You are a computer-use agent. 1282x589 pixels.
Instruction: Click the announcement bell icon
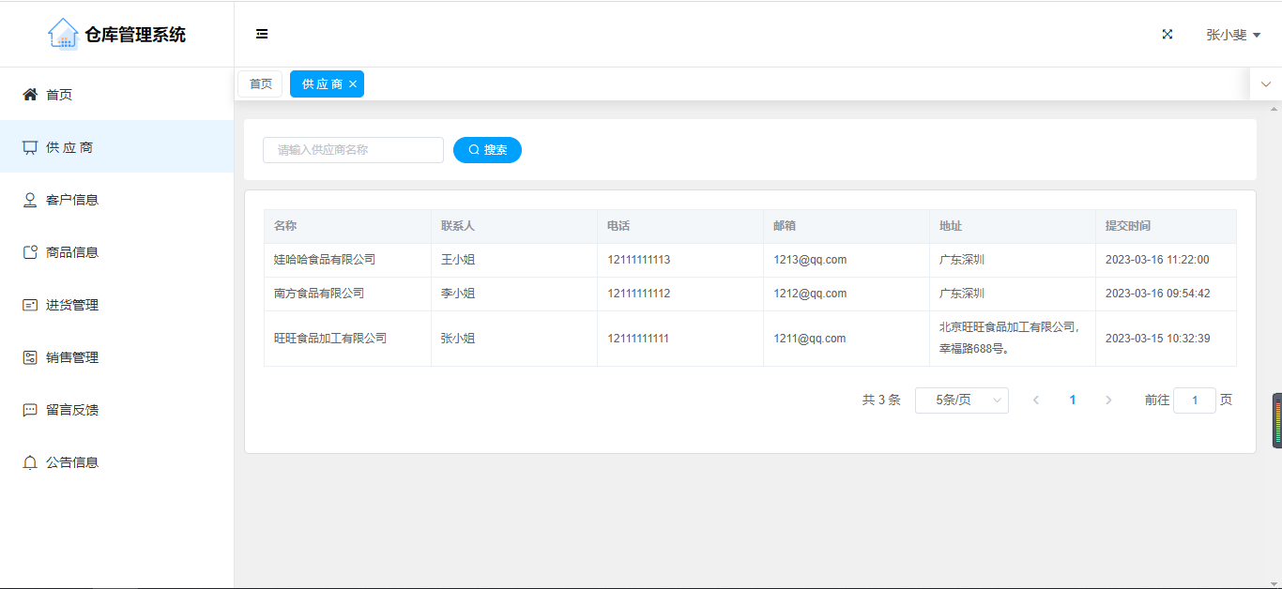coord(30,462)
